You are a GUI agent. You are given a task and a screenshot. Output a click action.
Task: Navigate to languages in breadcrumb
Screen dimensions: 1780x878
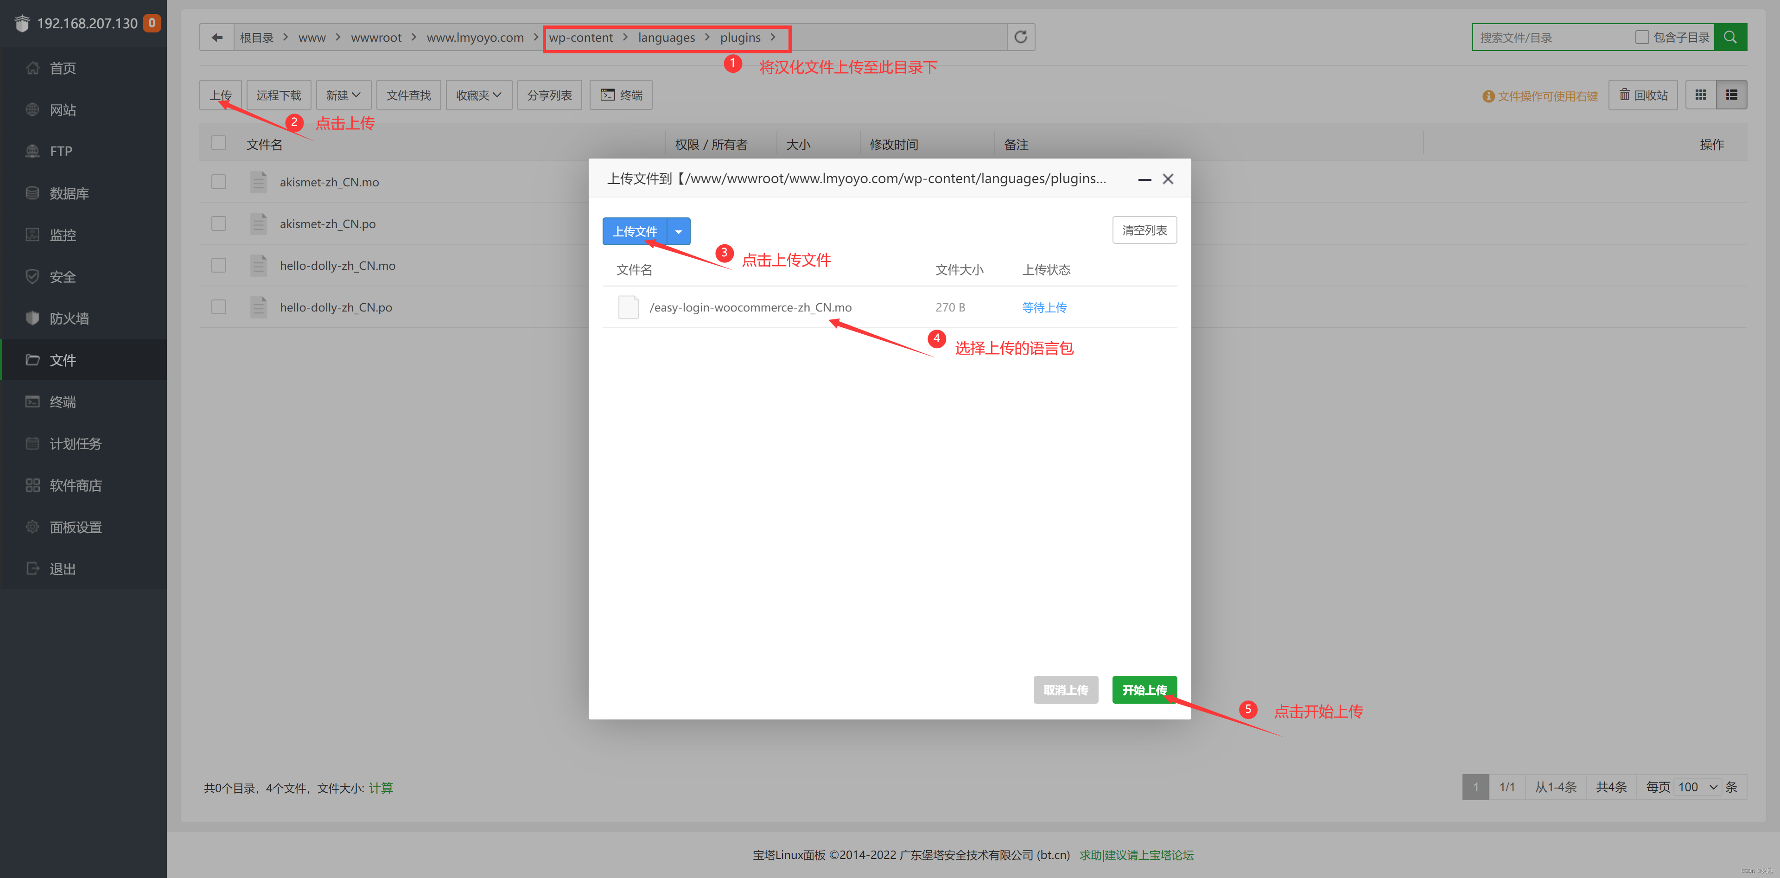pos(666,37)
